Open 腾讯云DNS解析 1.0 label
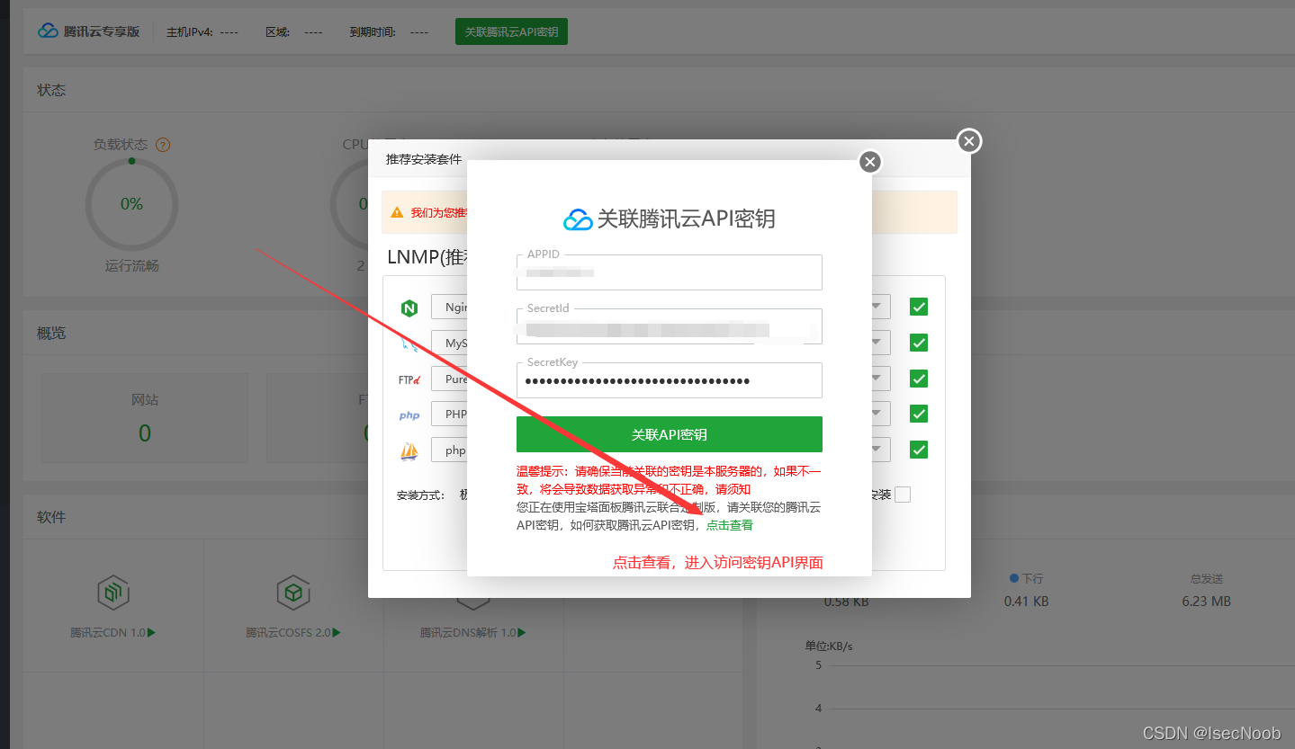Image resolution: width=1295 pixels, height=749 pixels. point(473,632)
